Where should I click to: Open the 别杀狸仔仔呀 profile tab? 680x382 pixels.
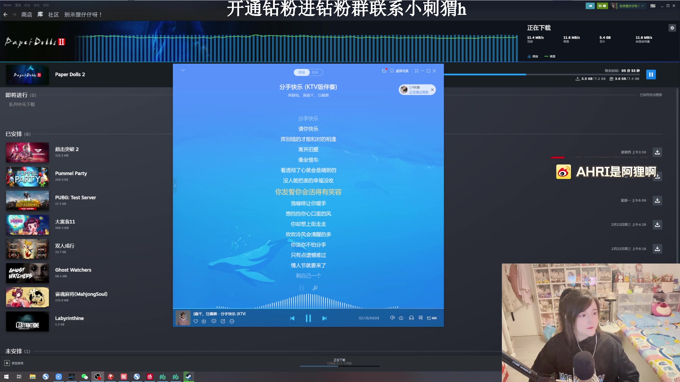(83, 15)
